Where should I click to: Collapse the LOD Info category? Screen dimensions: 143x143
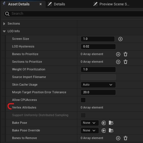(4, 31)
